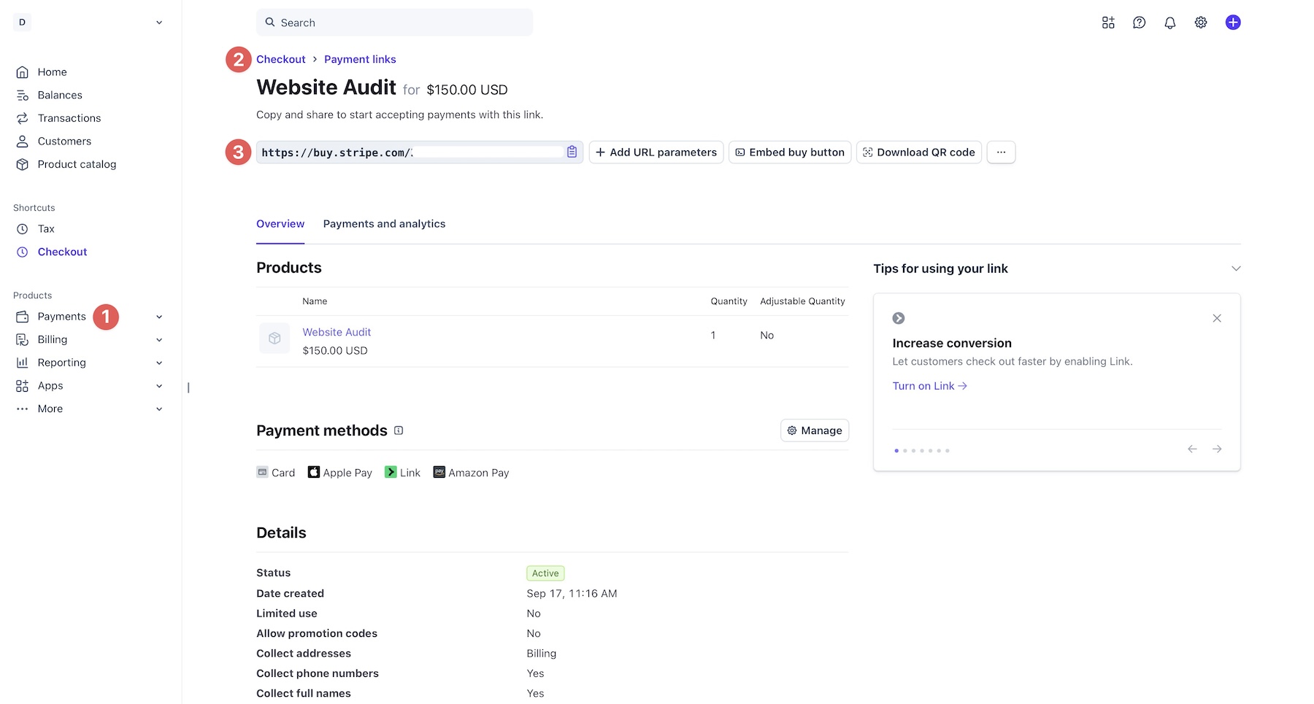Switch to the Overview tab
Image resolution: width=1314 pixels, height=704 pixels.
coord(280,224)
